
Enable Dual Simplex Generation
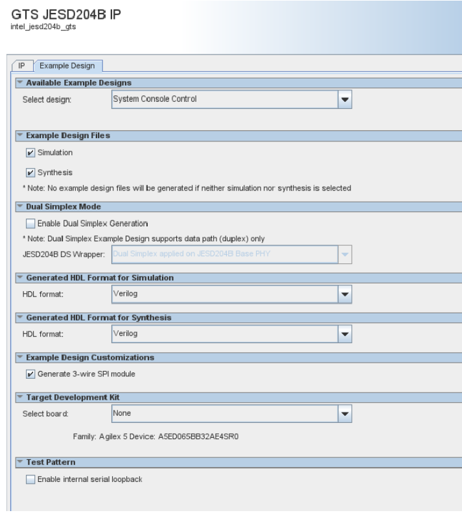pos(30,224)
